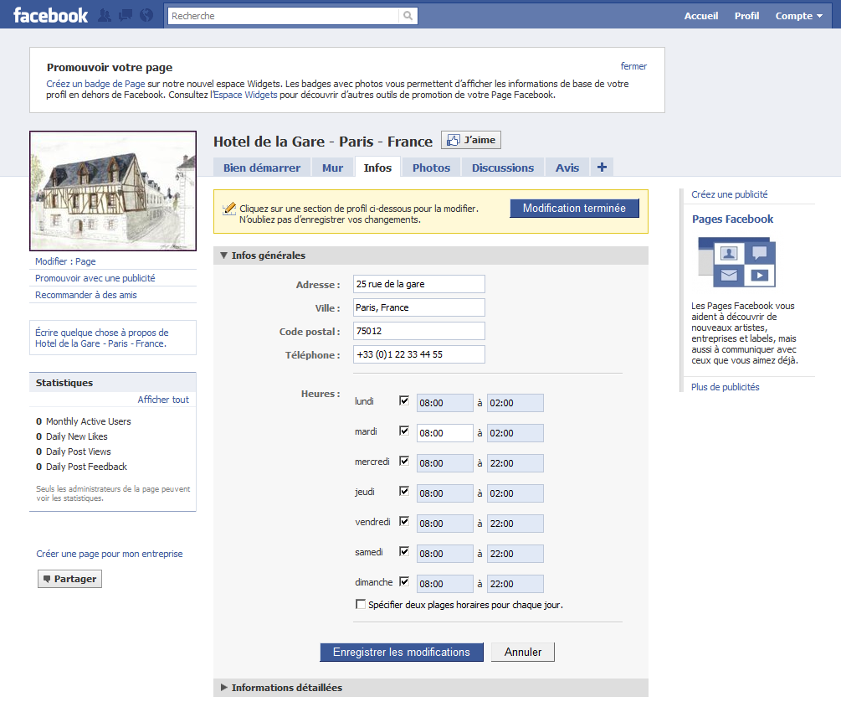This screenshot has height=707, width=841.
Task: Switch to Bien démarrer tab
Action: [262, 168]
